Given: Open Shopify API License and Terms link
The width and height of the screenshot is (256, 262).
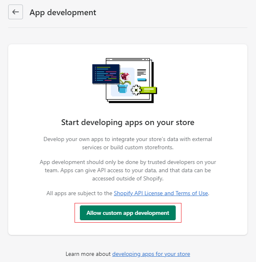Looking at the screenshot, I should [x=161, y=193].
